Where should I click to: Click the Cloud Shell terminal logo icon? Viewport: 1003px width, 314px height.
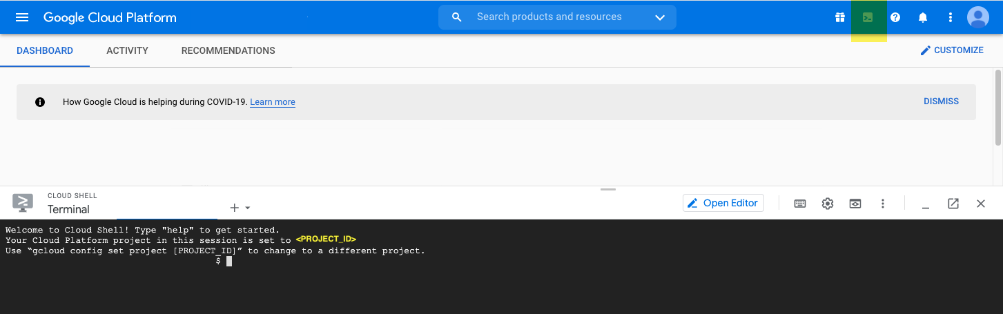tap(23, 203)
